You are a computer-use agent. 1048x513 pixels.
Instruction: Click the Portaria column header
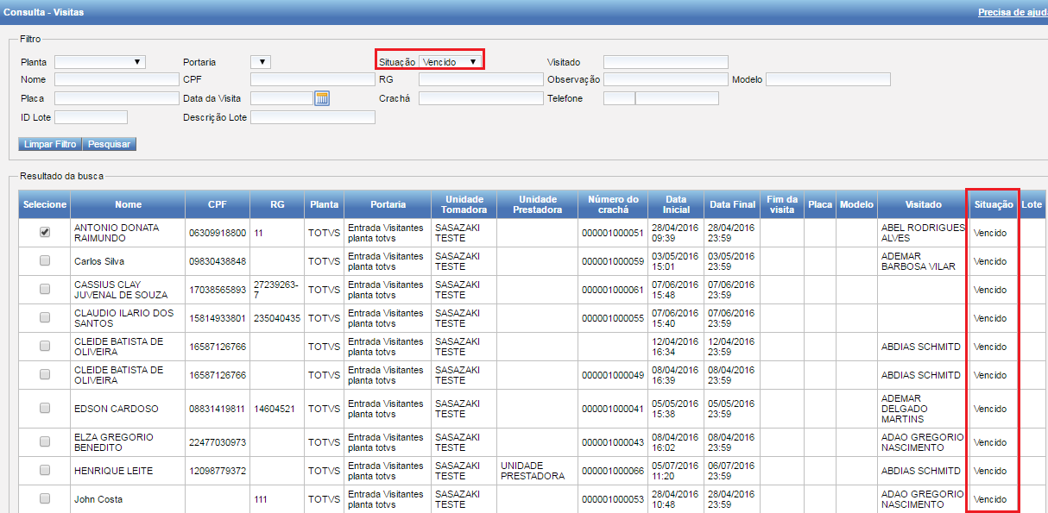388,204
